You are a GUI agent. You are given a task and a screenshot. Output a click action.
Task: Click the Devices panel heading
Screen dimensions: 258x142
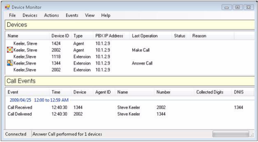click(x=130, y=25)
